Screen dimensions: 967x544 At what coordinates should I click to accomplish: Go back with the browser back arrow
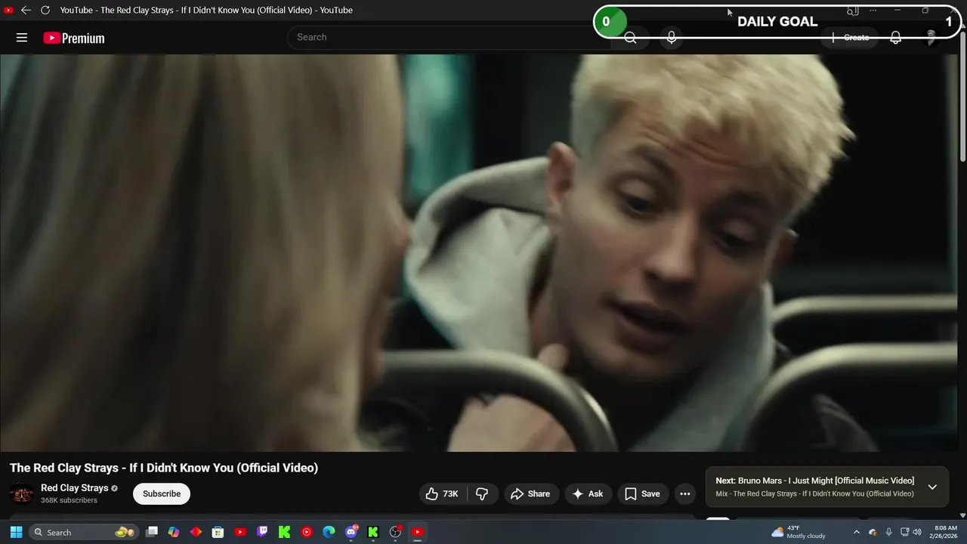[x=26, y=10]
